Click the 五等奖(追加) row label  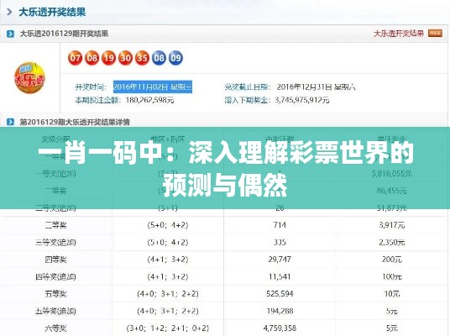(x=55, y=311)
